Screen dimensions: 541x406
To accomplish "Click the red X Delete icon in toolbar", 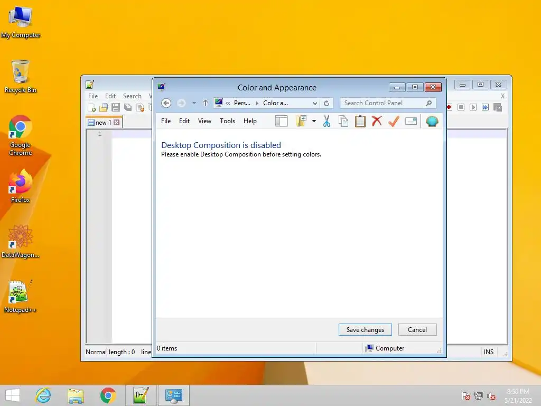I will tap(377, 121).
